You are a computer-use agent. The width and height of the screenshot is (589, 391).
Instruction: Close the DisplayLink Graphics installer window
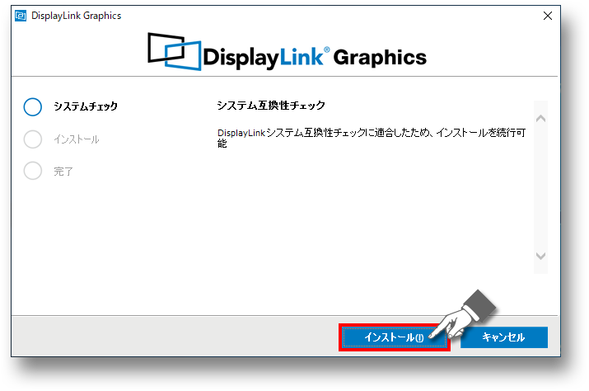pos(548,16)
